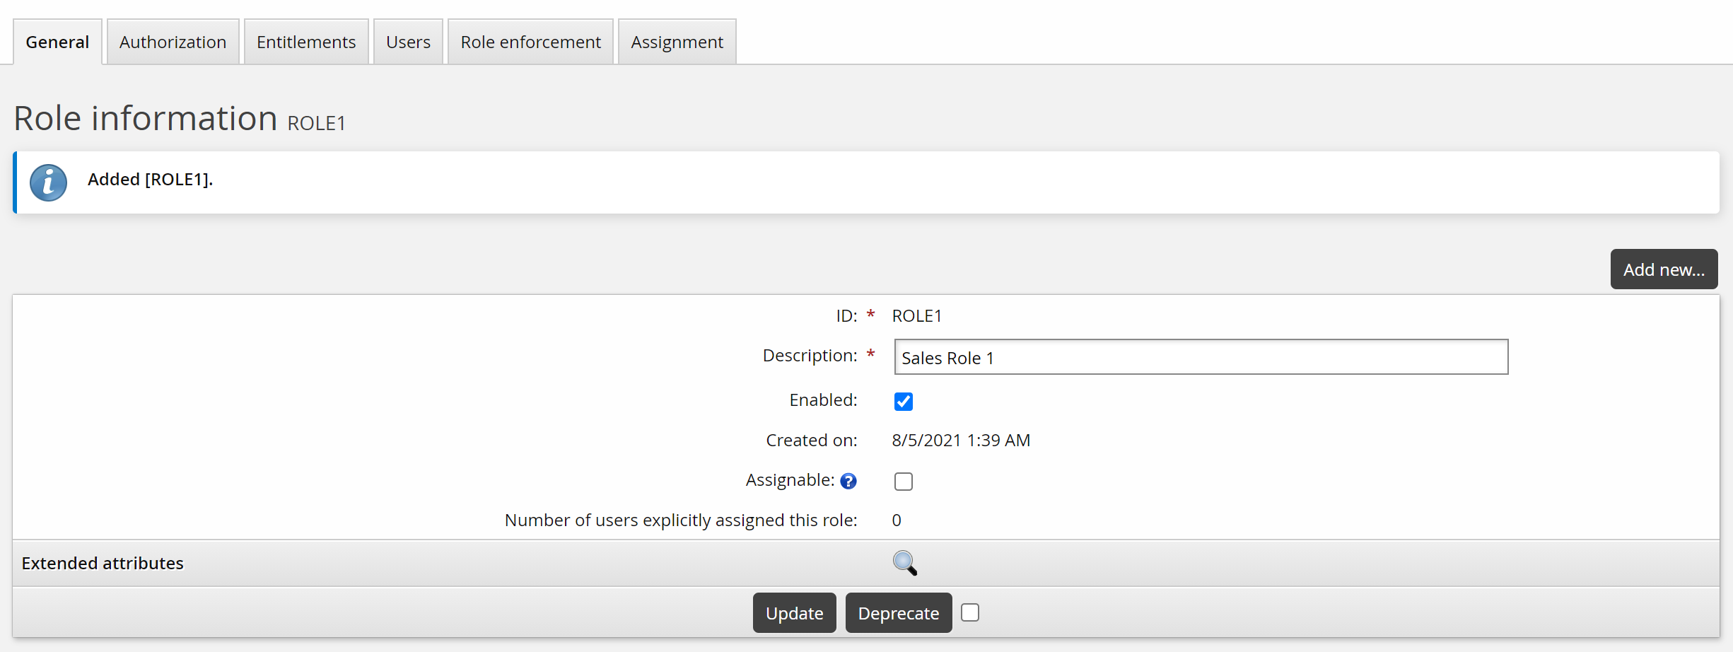Switch to the Authorization tab

(x=173, y=42)
